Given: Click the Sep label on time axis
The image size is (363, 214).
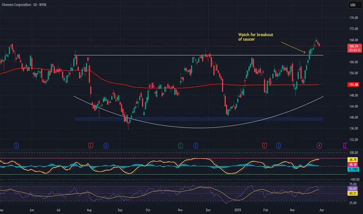Looking at the screenshot, I should click(120, 210).
